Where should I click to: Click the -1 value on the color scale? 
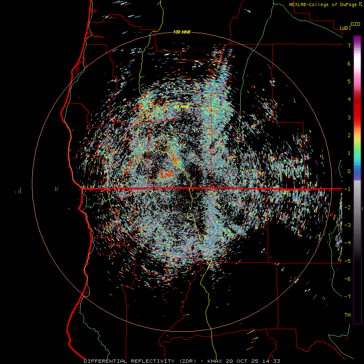(347, 189)
